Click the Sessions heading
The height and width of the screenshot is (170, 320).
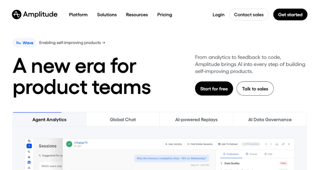pyautogui.click(x=48, y=146)
